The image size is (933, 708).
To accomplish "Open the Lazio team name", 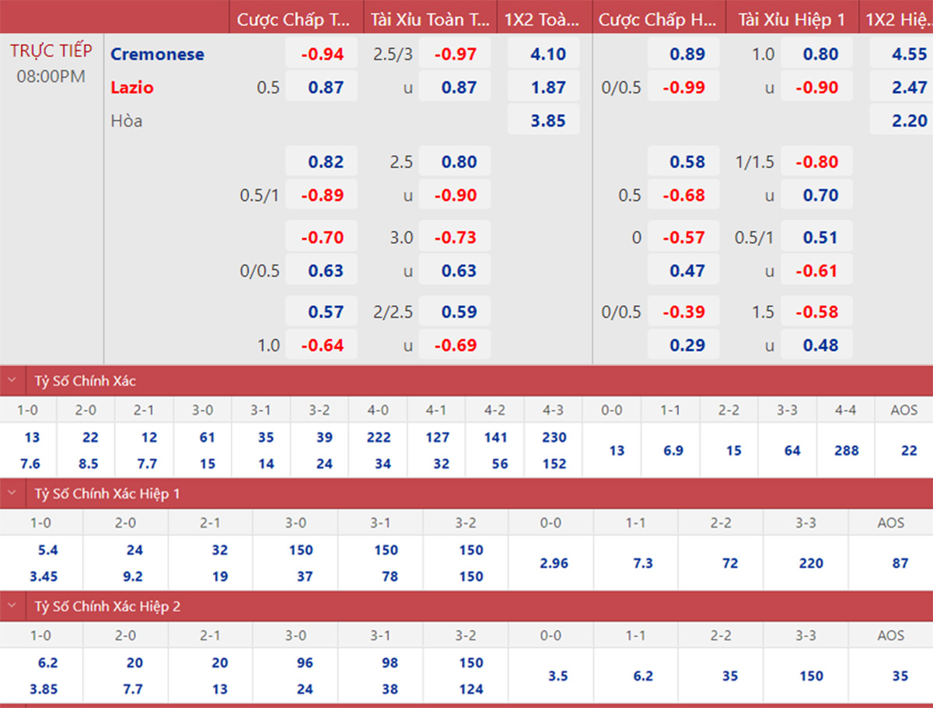I will [132, 88].
